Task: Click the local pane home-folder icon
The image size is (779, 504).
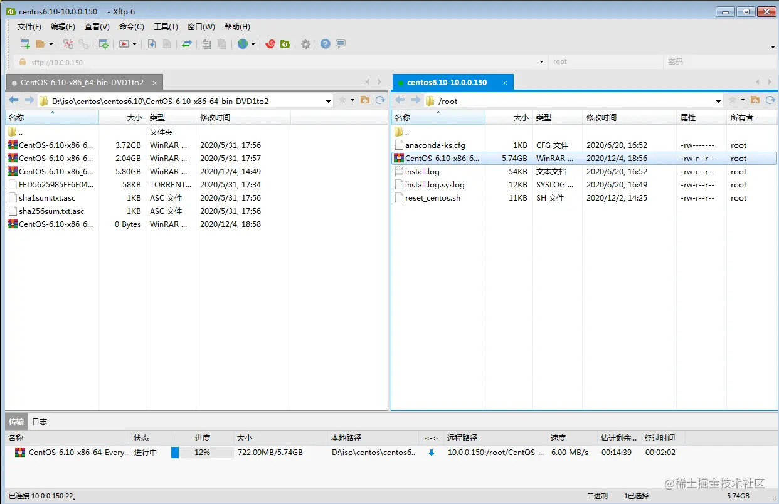Action: (365, 100)
